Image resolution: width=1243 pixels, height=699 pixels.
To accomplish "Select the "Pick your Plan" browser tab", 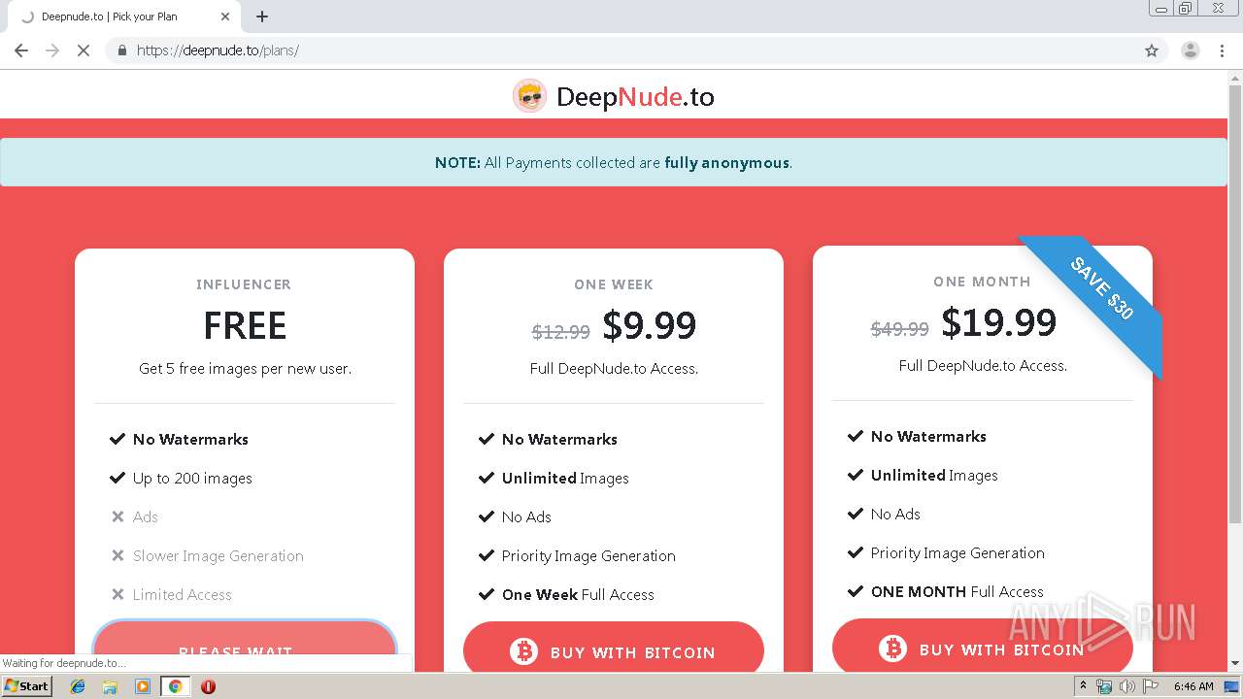I will point(117,17).
